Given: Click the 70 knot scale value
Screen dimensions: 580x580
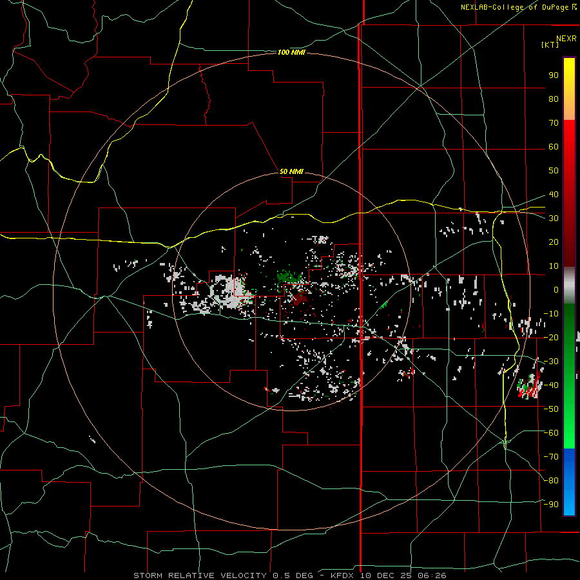Looking at the screenshot, I should coord(554,123).
